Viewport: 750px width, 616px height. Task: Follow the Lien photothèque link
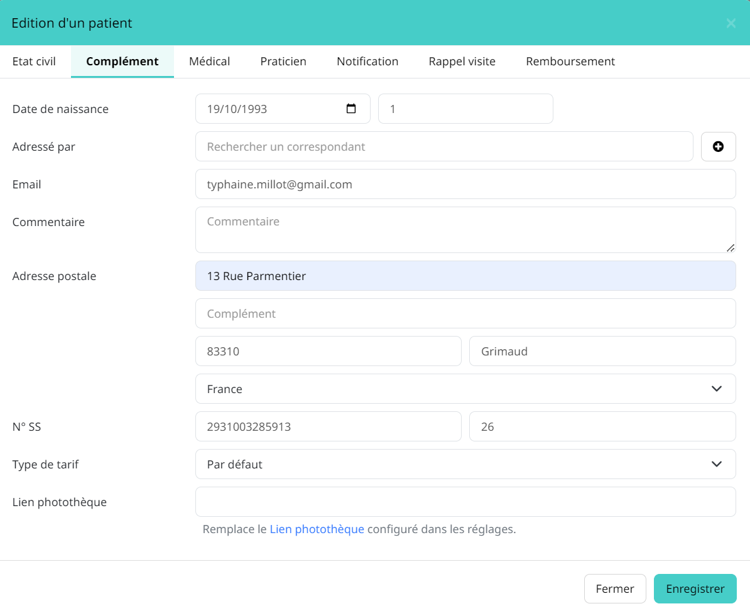click(x=317, y=529)
